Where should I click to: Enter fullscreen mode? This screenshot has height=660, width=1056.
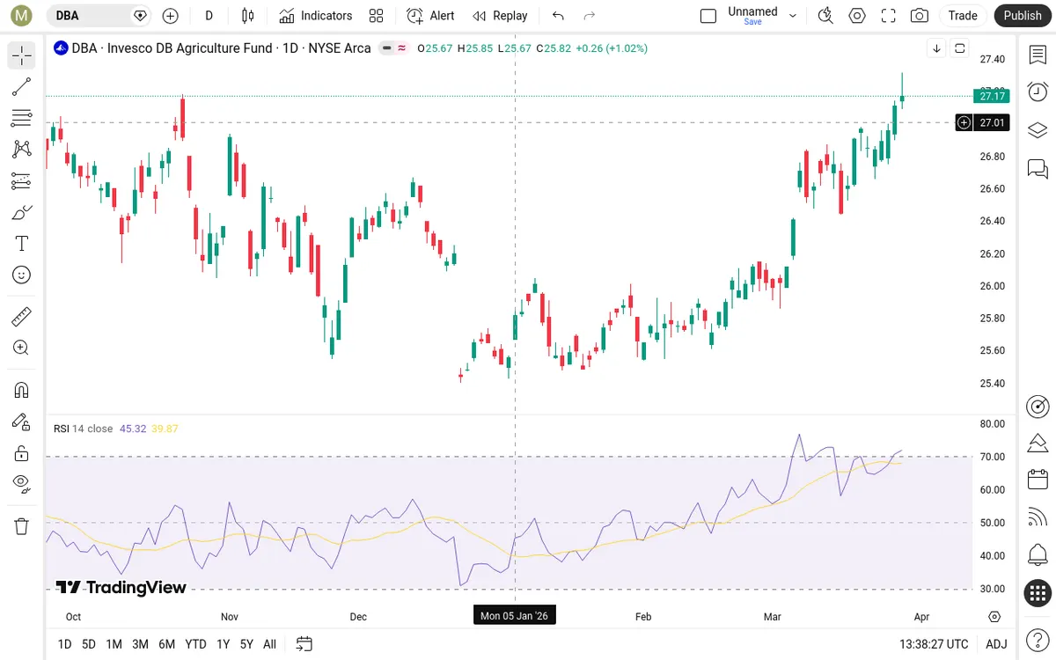[x=889, y=15]
